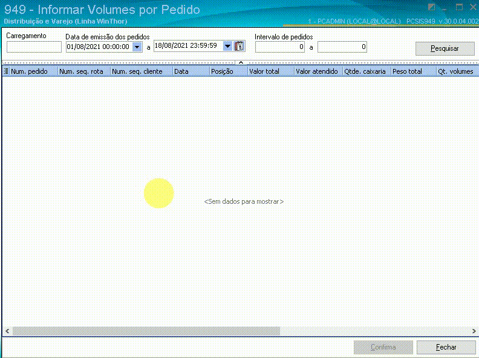The height and width of the screenshot is (358, 479).
Task: Sort by Num. seq. rota column header
Action: (83, 71)
